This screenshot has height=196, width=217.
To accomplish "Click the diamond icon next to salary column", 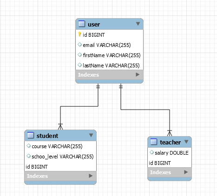I will coord(151,152).
